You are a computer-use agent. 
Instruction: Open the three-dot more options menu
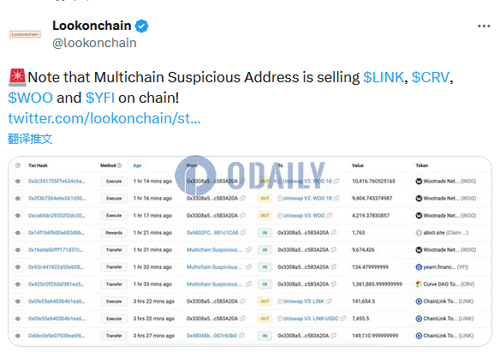pos(484,27)
